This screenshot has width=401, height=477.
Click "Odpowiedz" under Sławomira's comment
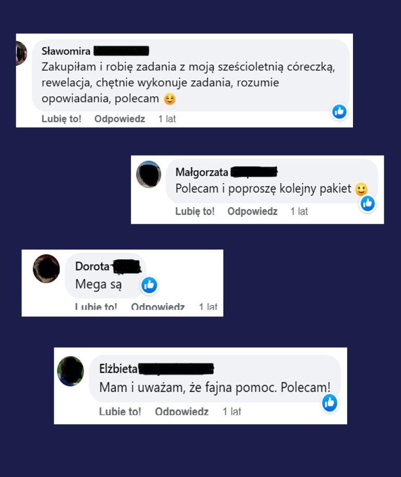tap(120, 119)
